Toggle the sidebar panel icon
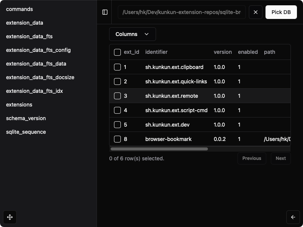Image resolution: width=303 pixels, height=227 pixels. [x=105, y=12]
